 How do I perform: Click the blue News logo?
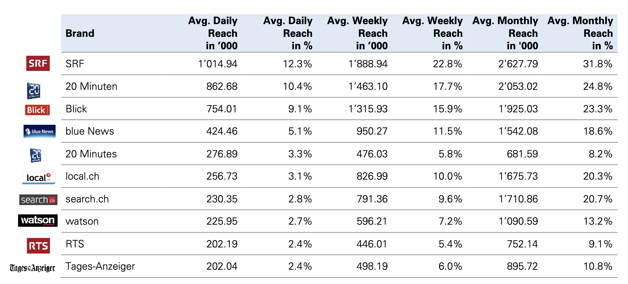(x=39, y=131)
